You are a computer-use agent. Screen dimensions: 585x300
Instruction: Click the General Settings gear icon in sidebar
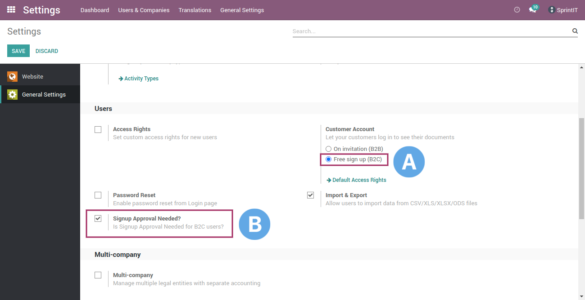tap(12, 94)
